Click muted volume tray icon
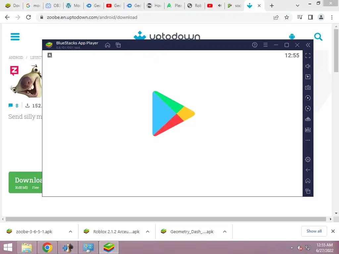 [x=300, y=248]
